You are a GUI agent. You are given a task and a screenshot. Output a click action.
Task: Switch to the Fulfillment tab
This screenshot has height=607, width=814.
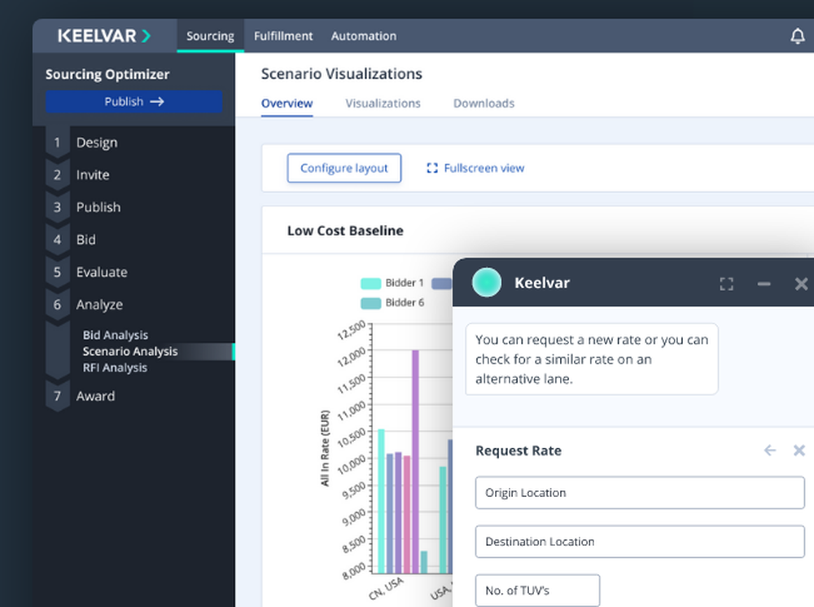point(283,36)
